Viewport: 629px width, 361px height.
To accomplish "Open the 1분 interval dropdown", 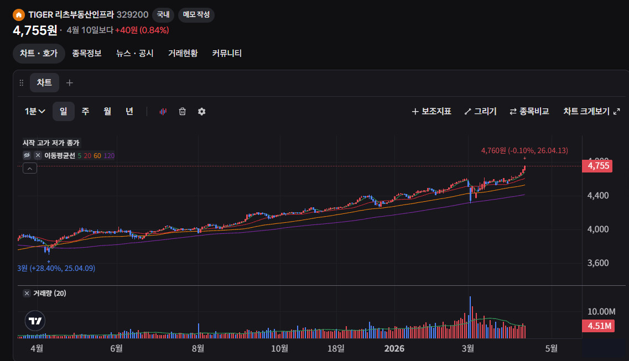I will (x=34, y=111).
